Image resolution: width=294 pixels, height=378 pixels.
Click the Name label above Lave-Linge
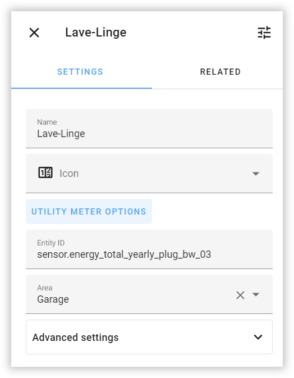47,122
